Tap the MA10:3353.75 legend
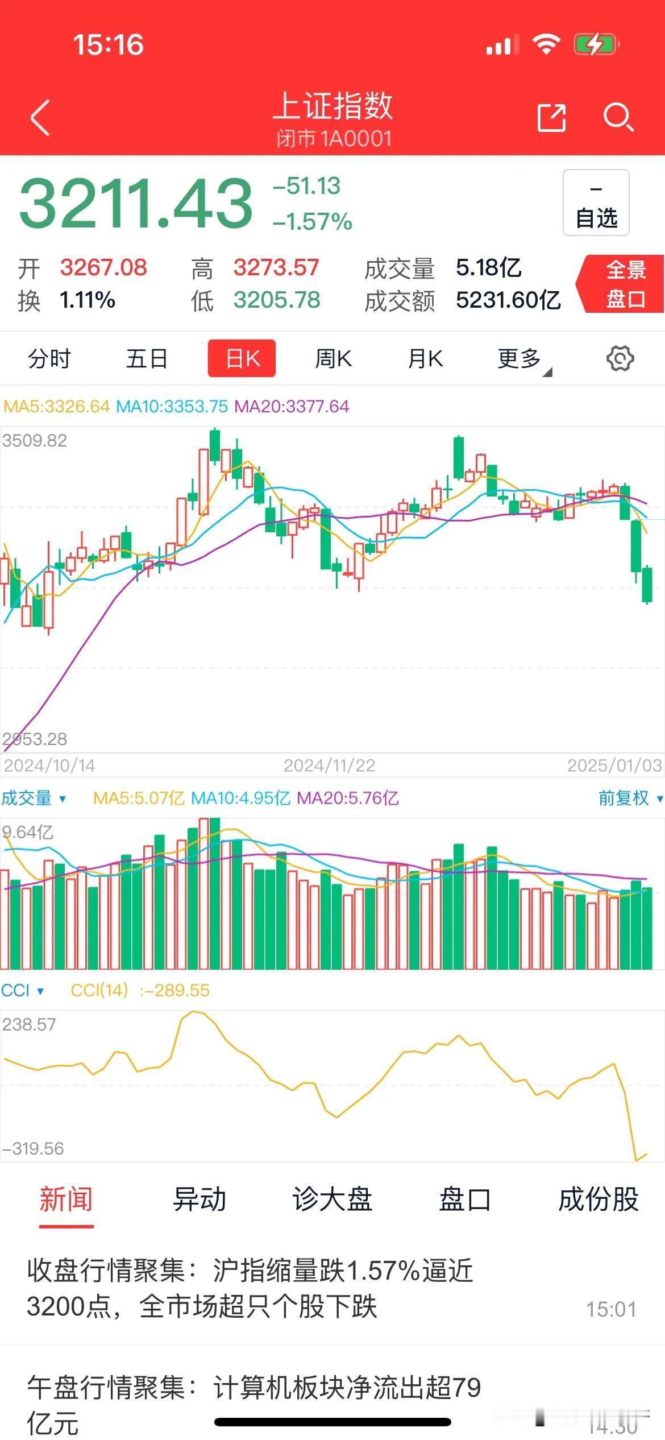 (x=172, y=406)
